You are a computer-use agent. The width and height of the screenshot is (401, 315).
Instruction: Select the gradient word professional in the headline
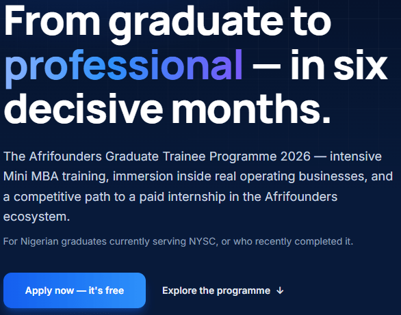pyautogui.click(x=124, y=67)
